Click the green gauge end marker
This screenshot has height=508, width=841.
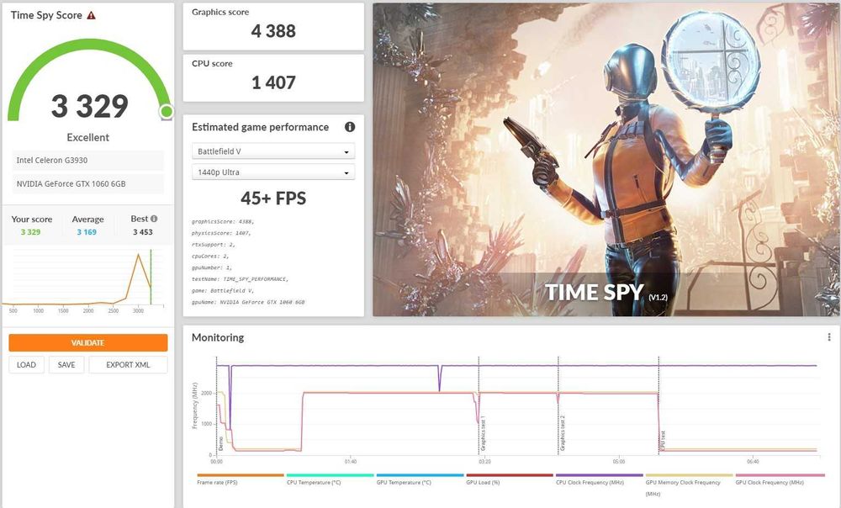coord(167,112)
